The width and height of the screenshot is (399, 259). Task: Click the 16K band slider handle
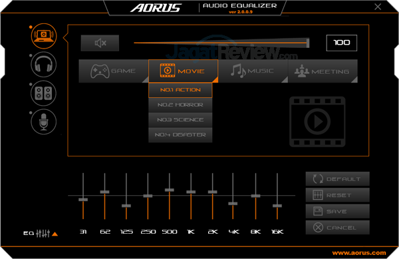coord(277,206)
